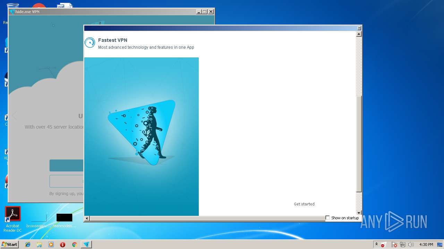The image size is (444, 249).
Task: Open Action Center flag tray icon
Action: (394, 245)
